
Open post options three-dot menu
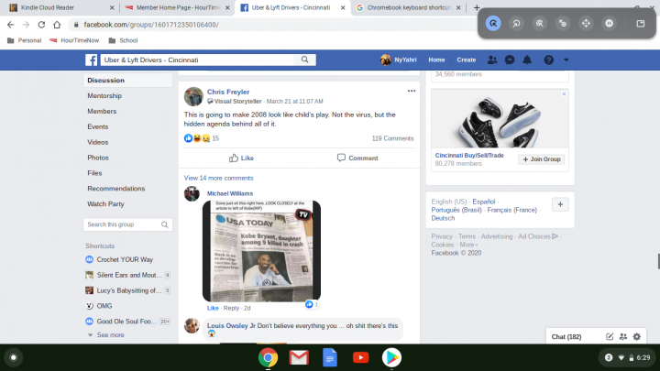[412, 91]
